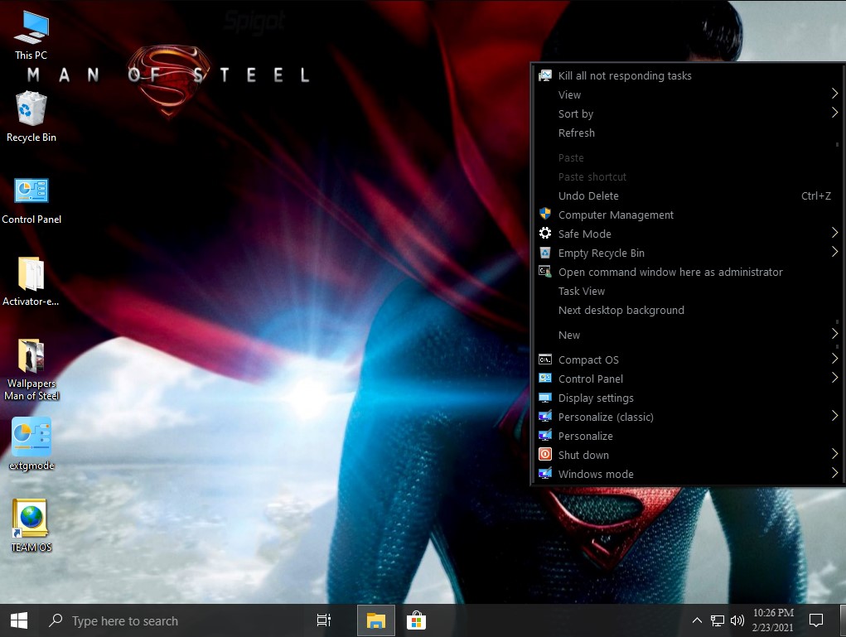Viewport: 846px width, 637px height.
Task: Select Next desktop background
Action: (x=688, y=310)
